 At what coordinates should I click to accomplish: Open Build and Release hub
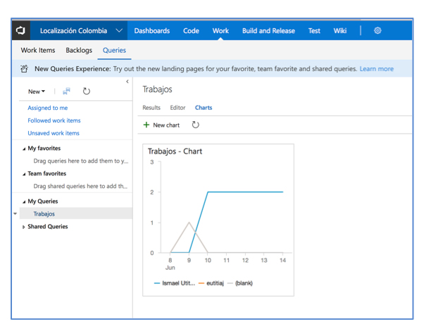click(x=268, y=31)
